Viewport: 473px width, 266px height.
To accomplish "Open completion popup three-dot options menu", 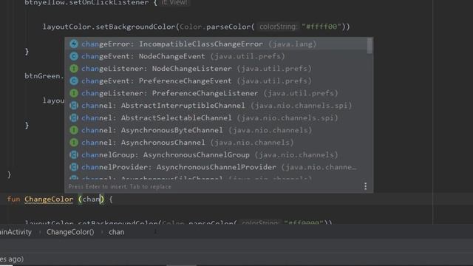I will click(365, 186).
